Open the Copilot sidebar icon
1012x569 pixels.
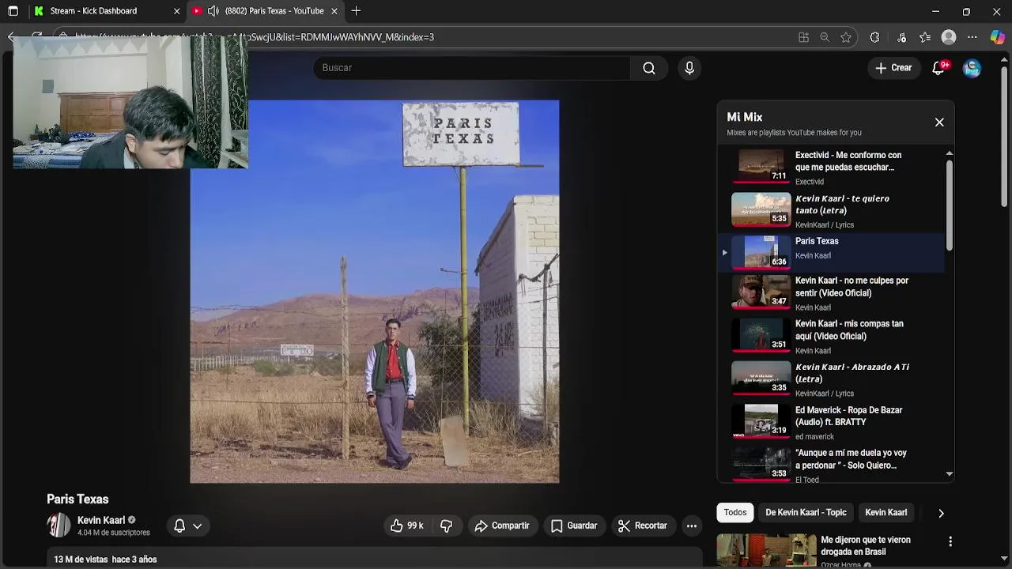998,37
